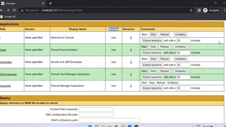
Task: Open sessions count link for Welcome to Tomcat
Action: 131,38
